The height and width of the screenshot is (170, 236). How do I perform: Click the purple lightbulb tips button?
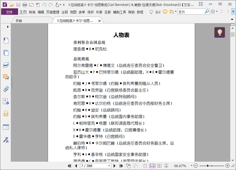pyautogui.click(x=220, y=32)
